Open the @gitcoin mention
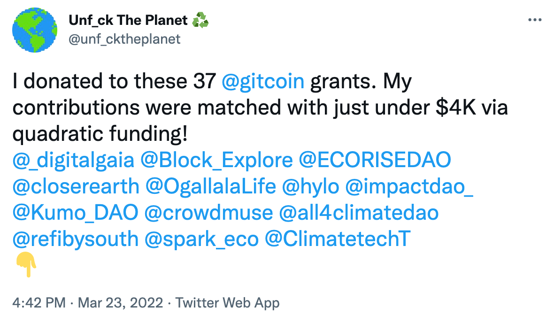 click(263, 82)
